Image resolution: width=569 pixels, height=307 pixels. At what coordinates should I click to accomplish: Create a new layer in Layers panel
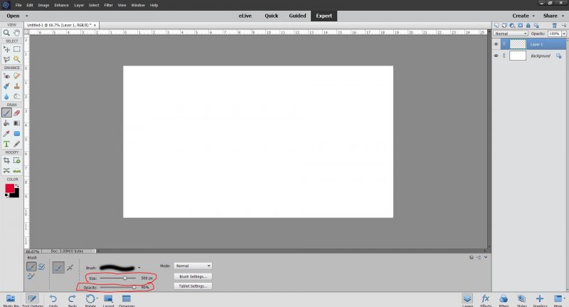click(x=496, y=26)
